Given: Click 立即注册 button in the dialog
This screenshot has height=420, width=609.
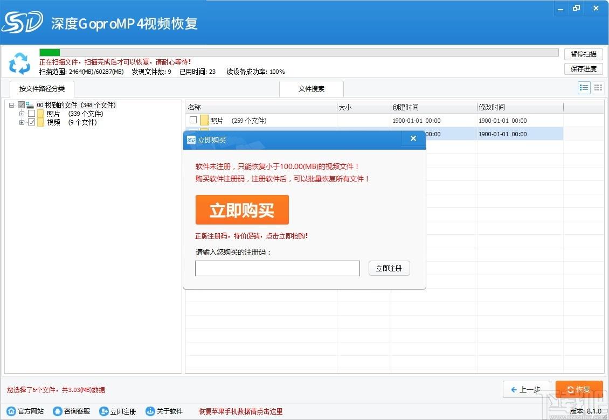Looking at the screenshot, I should (389, 268).
